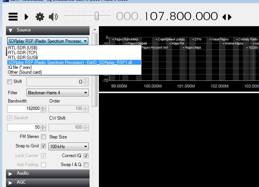This screenshot has height=187, width=259.
Task: Click the side panel scrollbar thumb
Action: click(95, 70)
